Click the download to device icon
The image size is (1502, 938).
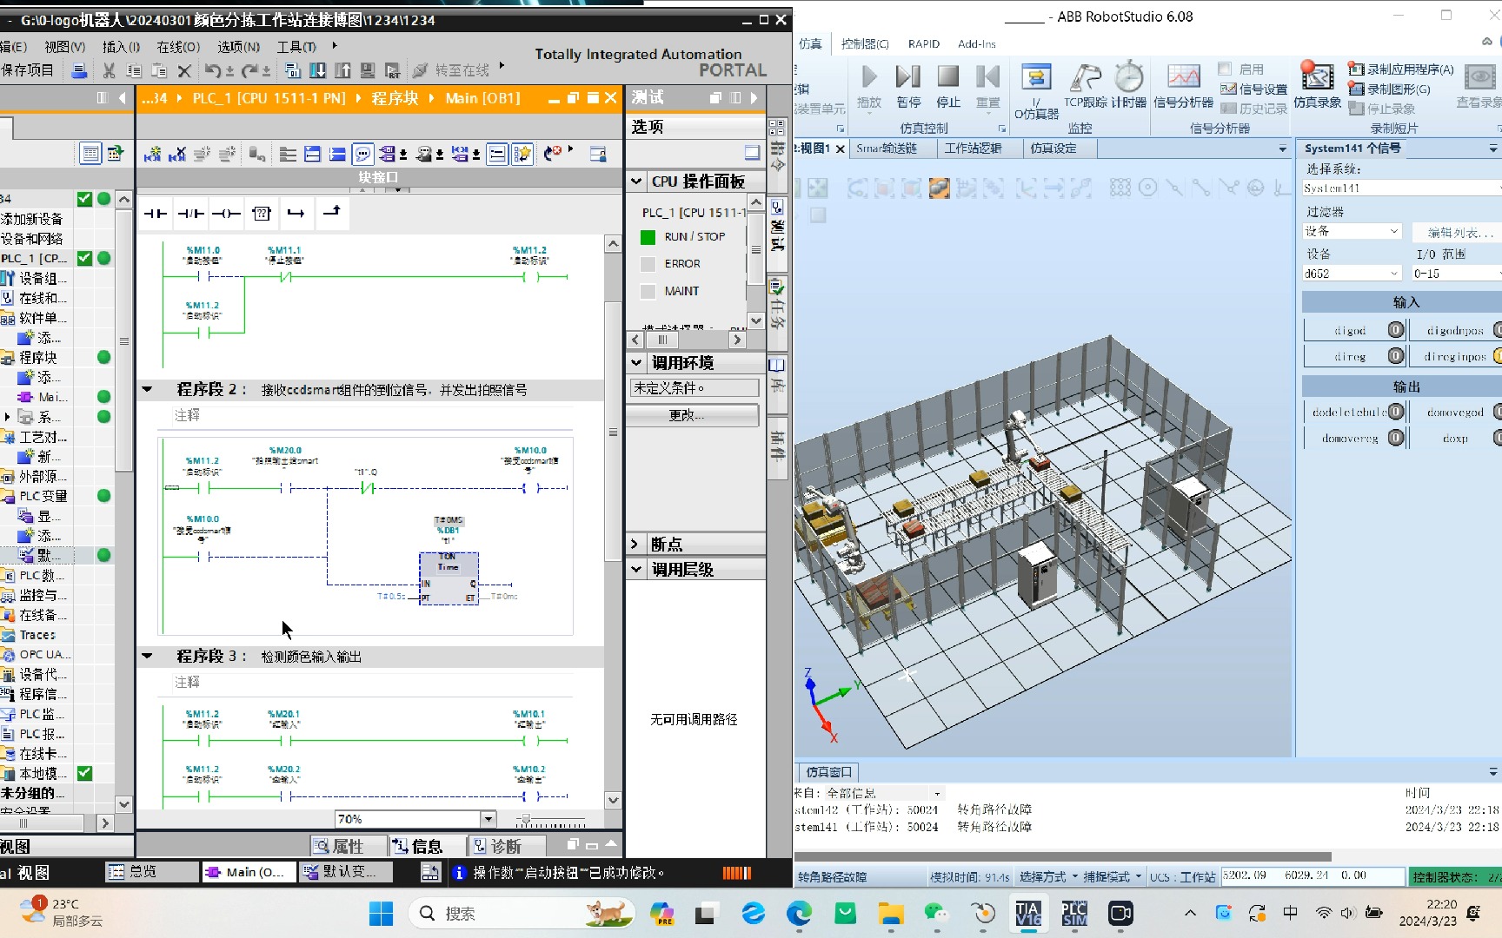318,70
